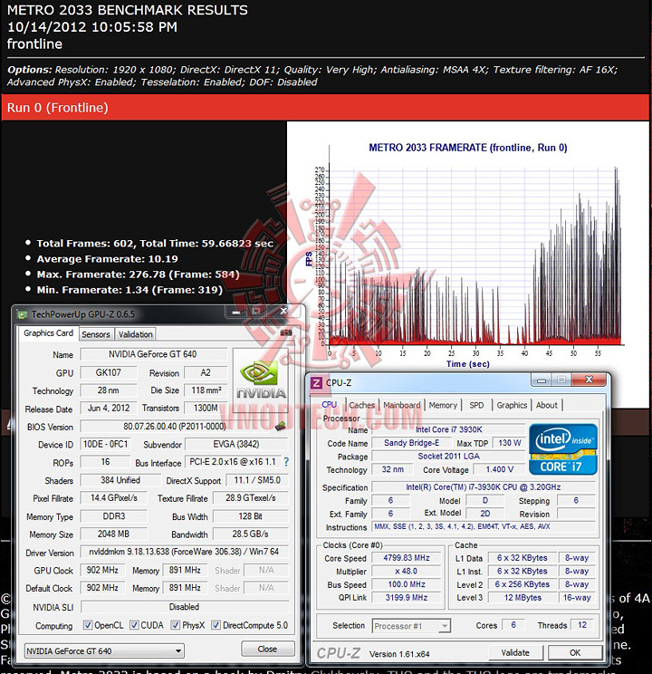Open the Memory tab in CPU-Z

(x=443, y=405)
